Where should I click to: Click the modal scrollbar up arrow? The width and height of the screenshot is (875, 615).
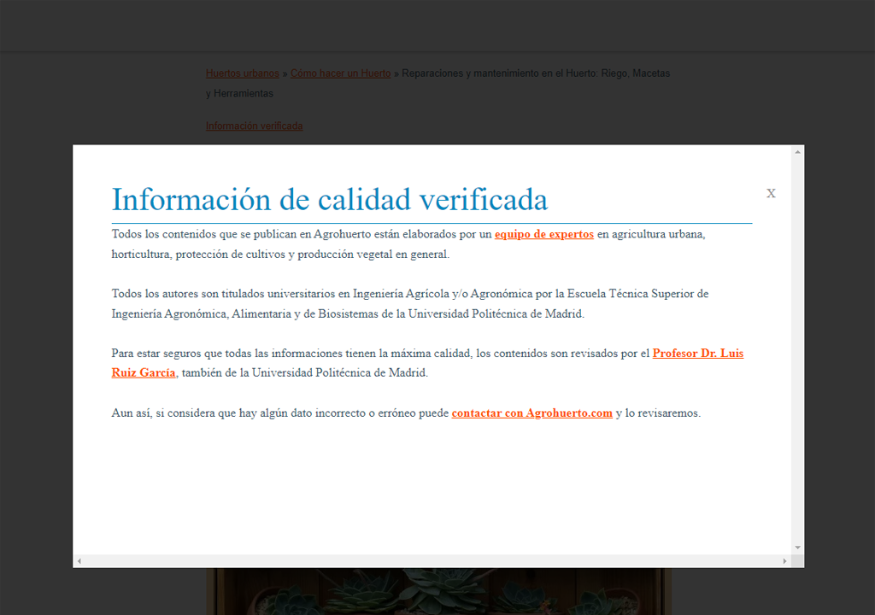797,152
